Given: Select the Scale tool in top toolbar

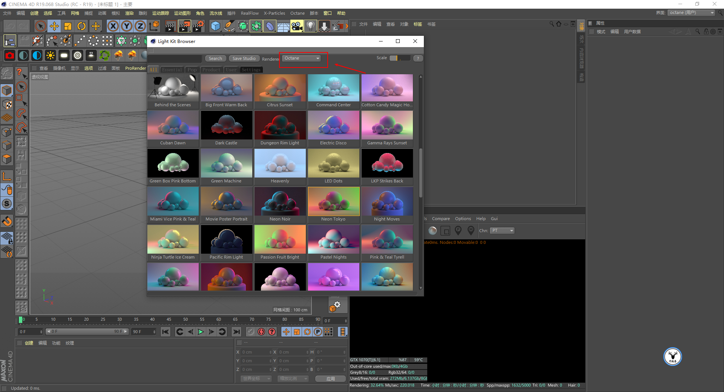Looking at the screenshot, I should [x=68, y=26].
